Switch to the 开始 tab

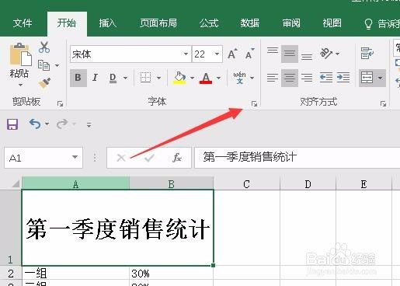pyautogui.click(x=67, y=23)
